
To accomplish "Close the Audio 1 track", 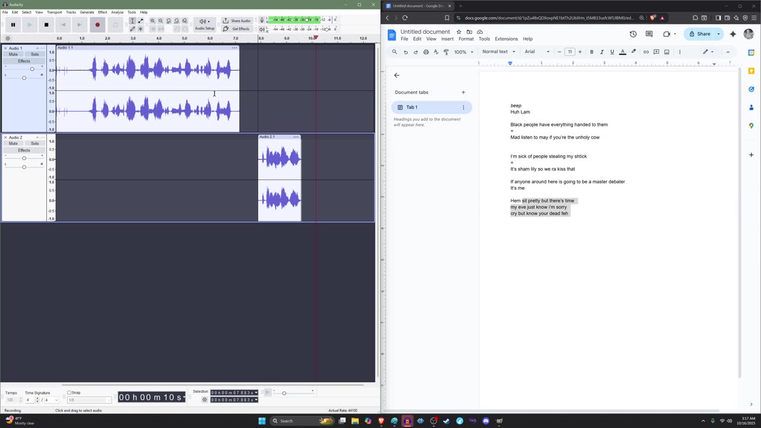I will [5, 48].
